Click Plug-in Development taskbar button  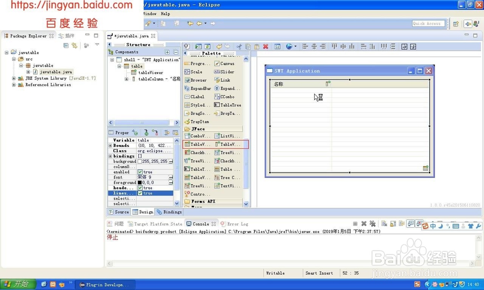pos(105,285)
